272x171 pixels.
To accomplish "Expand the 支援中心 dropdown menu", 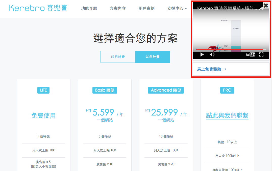I will click(177, 8).
